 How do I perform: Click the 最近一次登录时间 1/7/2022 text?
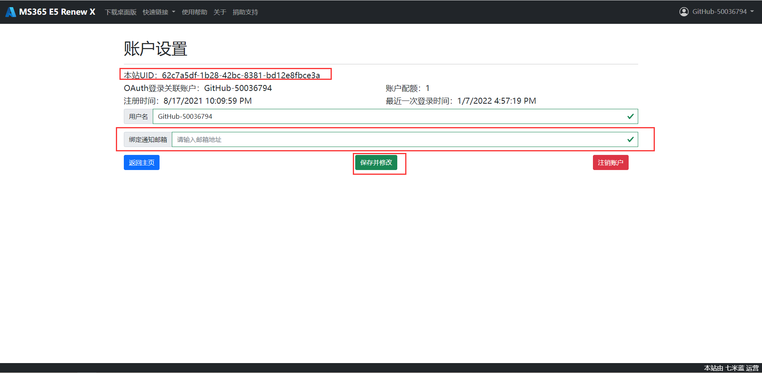pos(461,101)
